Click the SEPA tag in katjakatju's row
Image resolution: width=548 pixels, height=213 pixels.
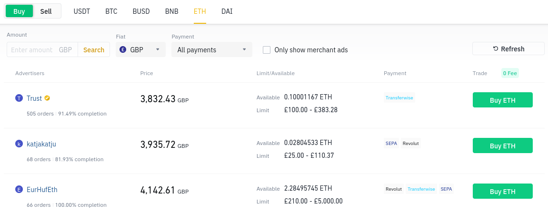391,144
